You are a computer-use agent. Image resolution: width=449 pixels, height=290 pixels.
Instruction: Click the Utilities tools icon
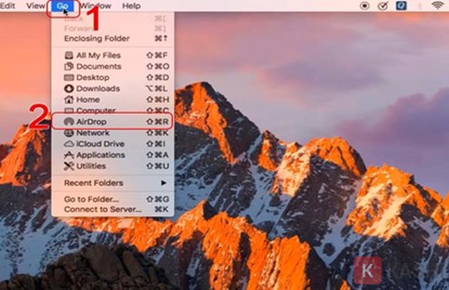tap(68, 167)
